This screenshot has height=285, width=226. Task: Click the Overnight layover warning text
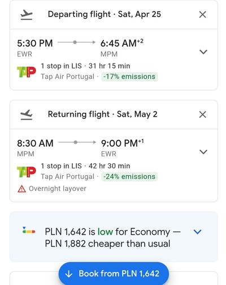58,189
